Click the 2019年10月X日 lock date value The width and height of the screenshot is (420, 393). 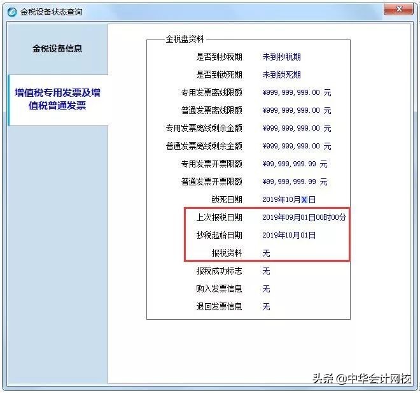coord(289,199)
